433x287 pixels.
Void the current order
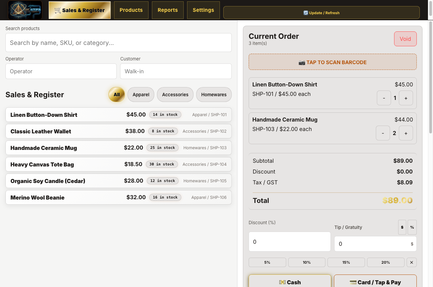405,39
